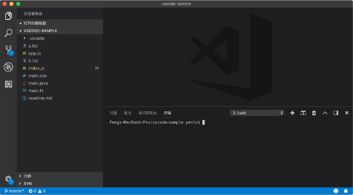Kill terminal with trash icon
The height and width of the screenshot is (195, 353).
click(314, 113)
